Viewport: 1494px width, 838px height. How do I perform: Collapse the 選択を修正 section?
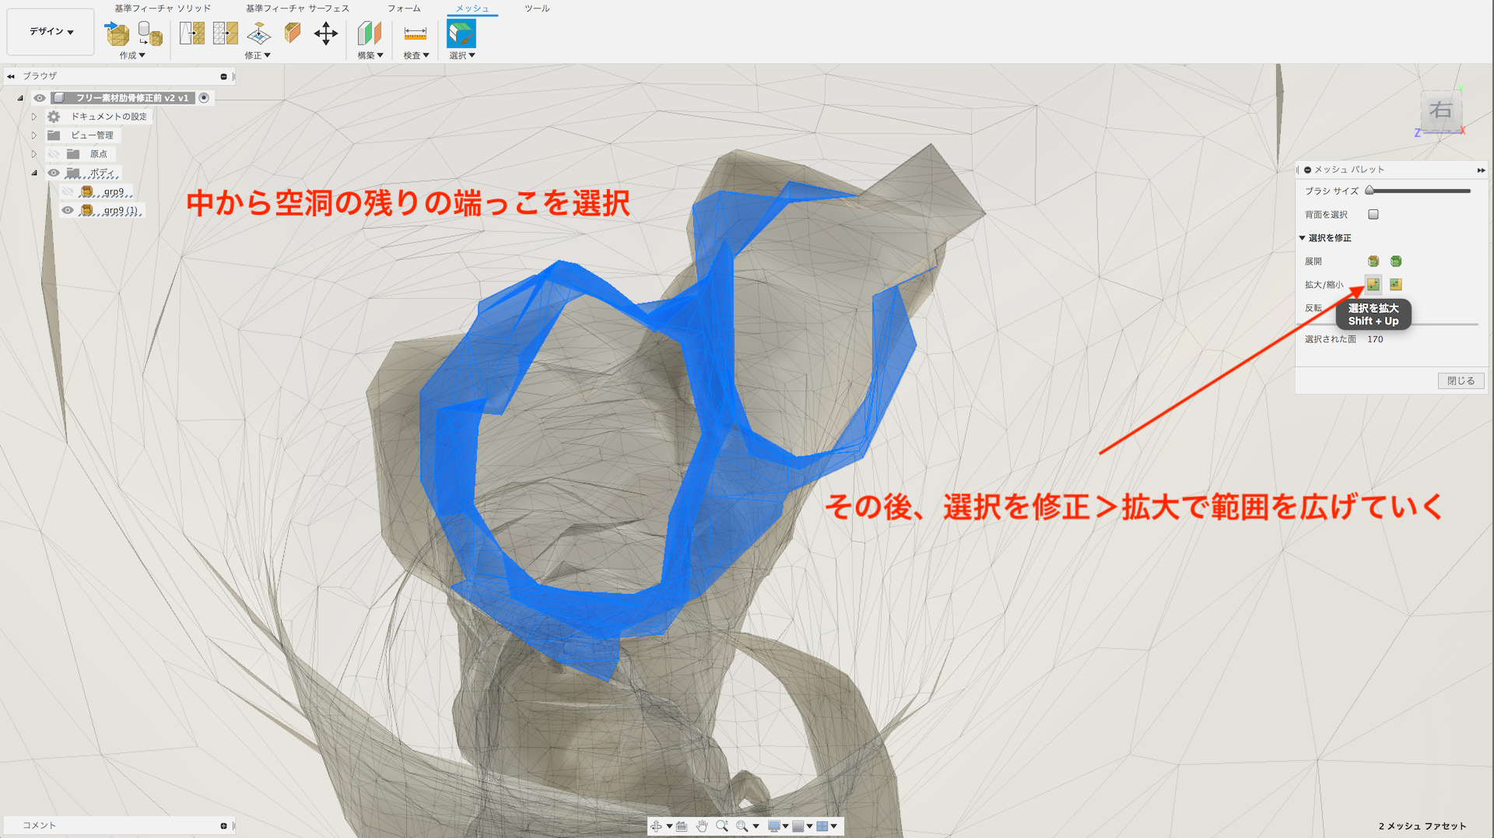coord(1302,238)
